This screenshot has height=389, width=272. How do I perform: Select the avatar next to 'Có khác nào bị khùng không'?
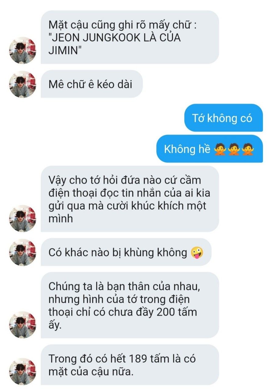click(23, 253)
